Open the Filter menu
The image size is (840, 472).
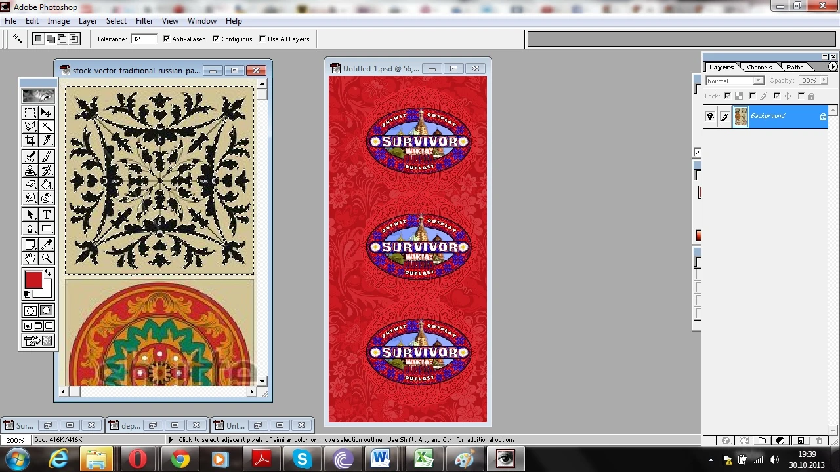pyautogui.click(x=144, y=21)
